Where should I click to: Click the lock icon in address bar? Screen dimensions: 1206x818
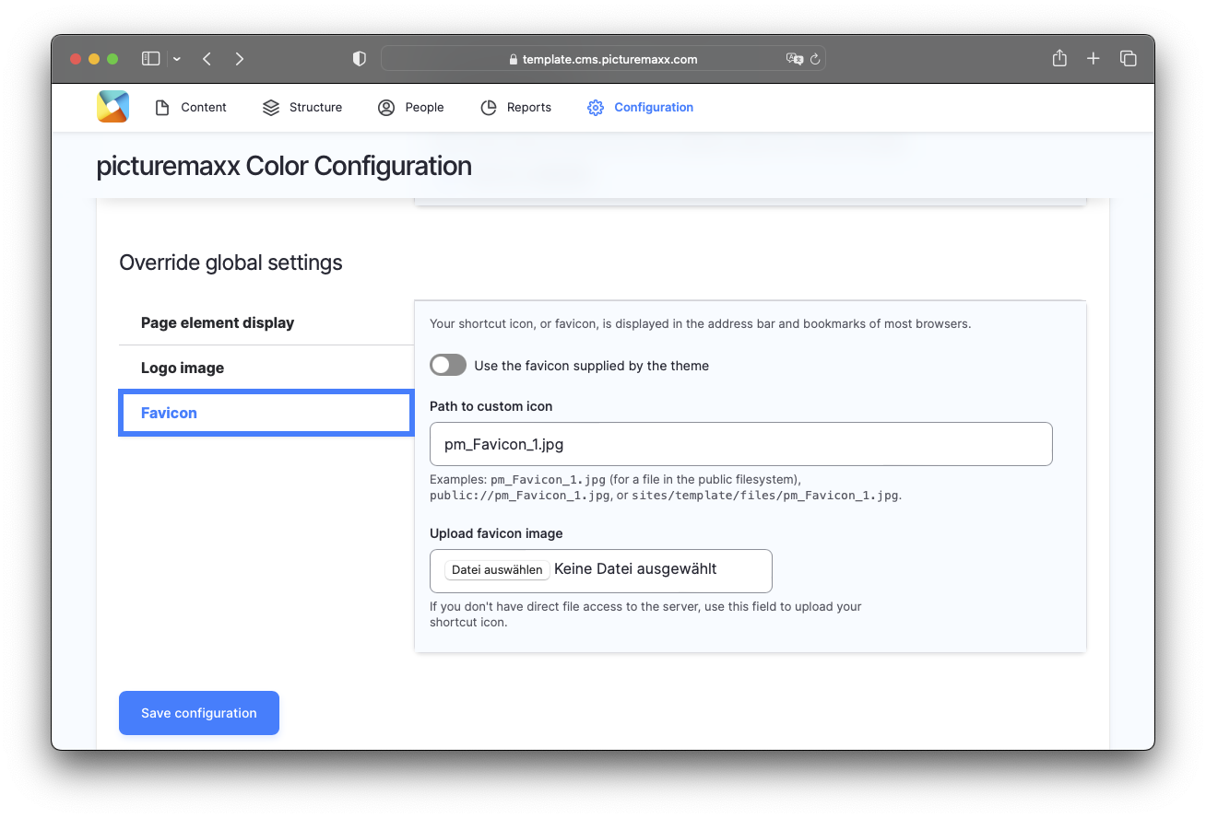point(514,60)
